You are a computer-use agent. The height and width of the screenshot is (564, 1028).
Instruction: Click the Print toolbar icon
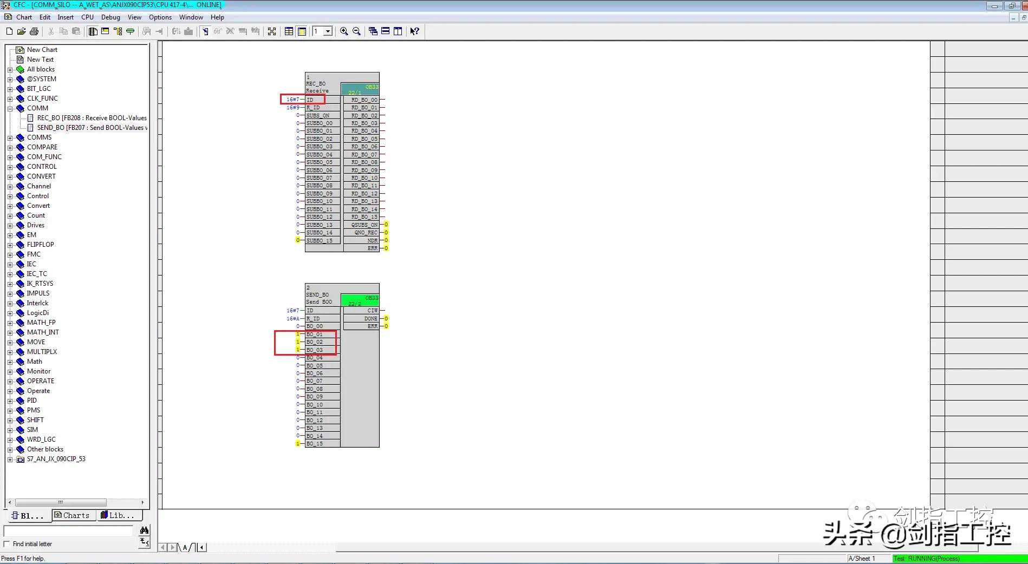(34, 31)
